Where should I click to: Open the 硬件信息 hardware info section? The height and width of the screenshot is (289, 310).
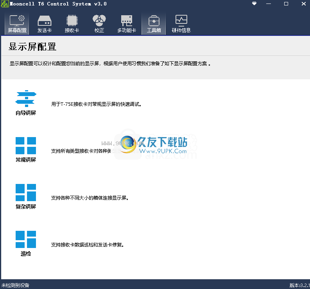point(181,24)
